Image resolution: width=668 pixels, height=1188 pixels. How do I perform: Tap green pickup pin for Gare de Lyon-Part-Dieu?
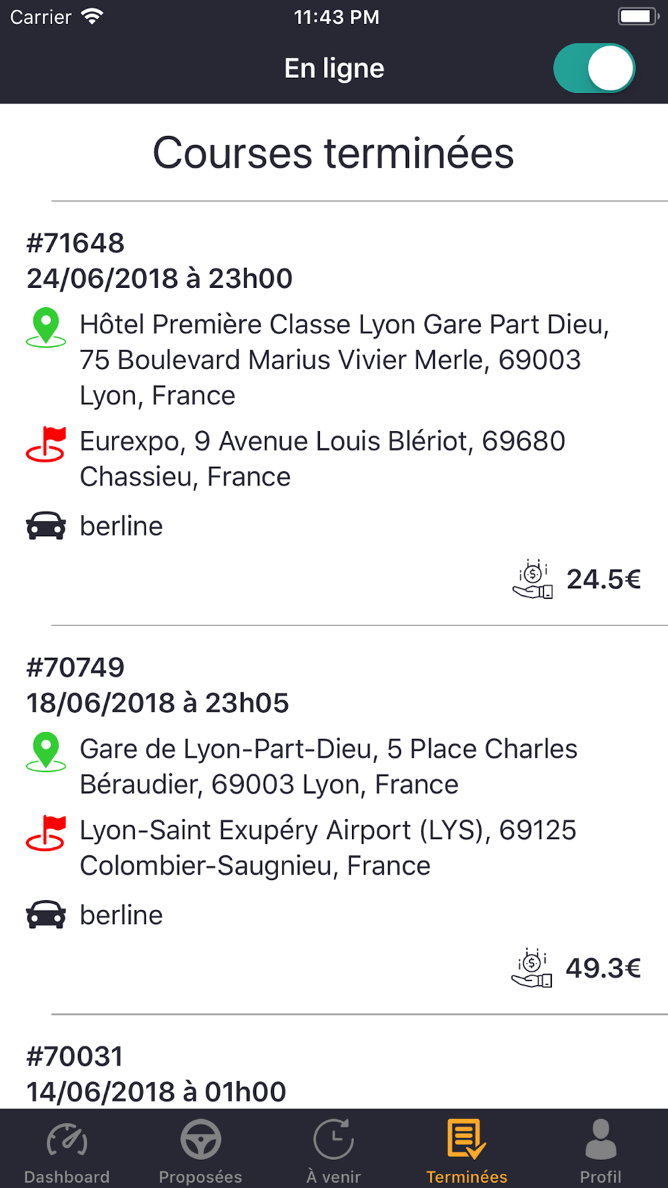click(x=46, y=752)
